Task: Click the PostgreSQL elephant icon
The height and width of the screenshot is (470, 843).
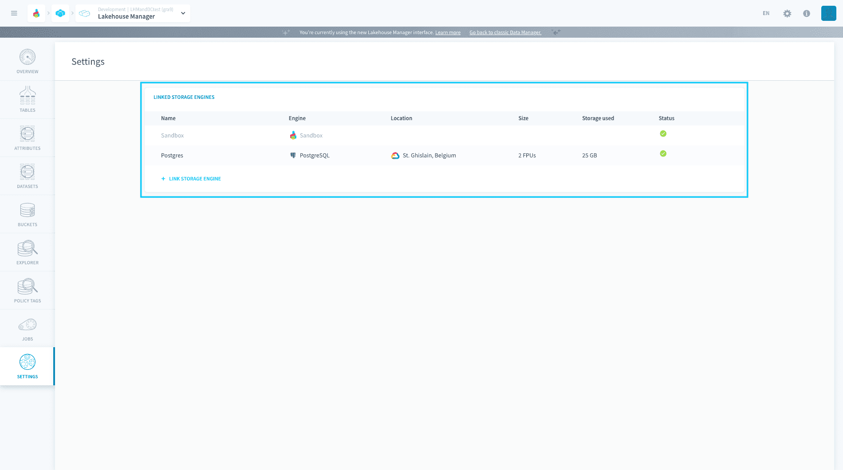Action: tap(293, 155)
